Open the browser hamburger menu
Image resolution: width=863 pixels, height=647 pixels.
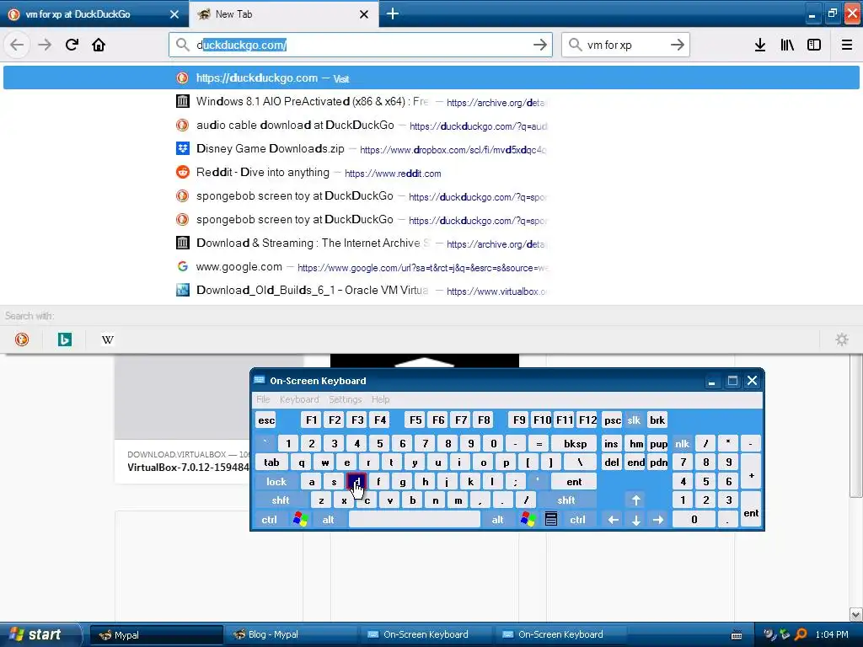point(847,45)
